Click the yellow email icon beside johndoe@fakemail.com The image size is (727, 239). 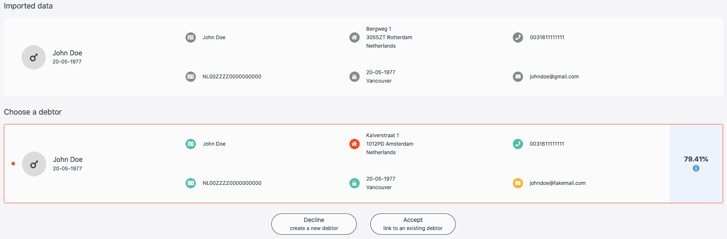518,183
